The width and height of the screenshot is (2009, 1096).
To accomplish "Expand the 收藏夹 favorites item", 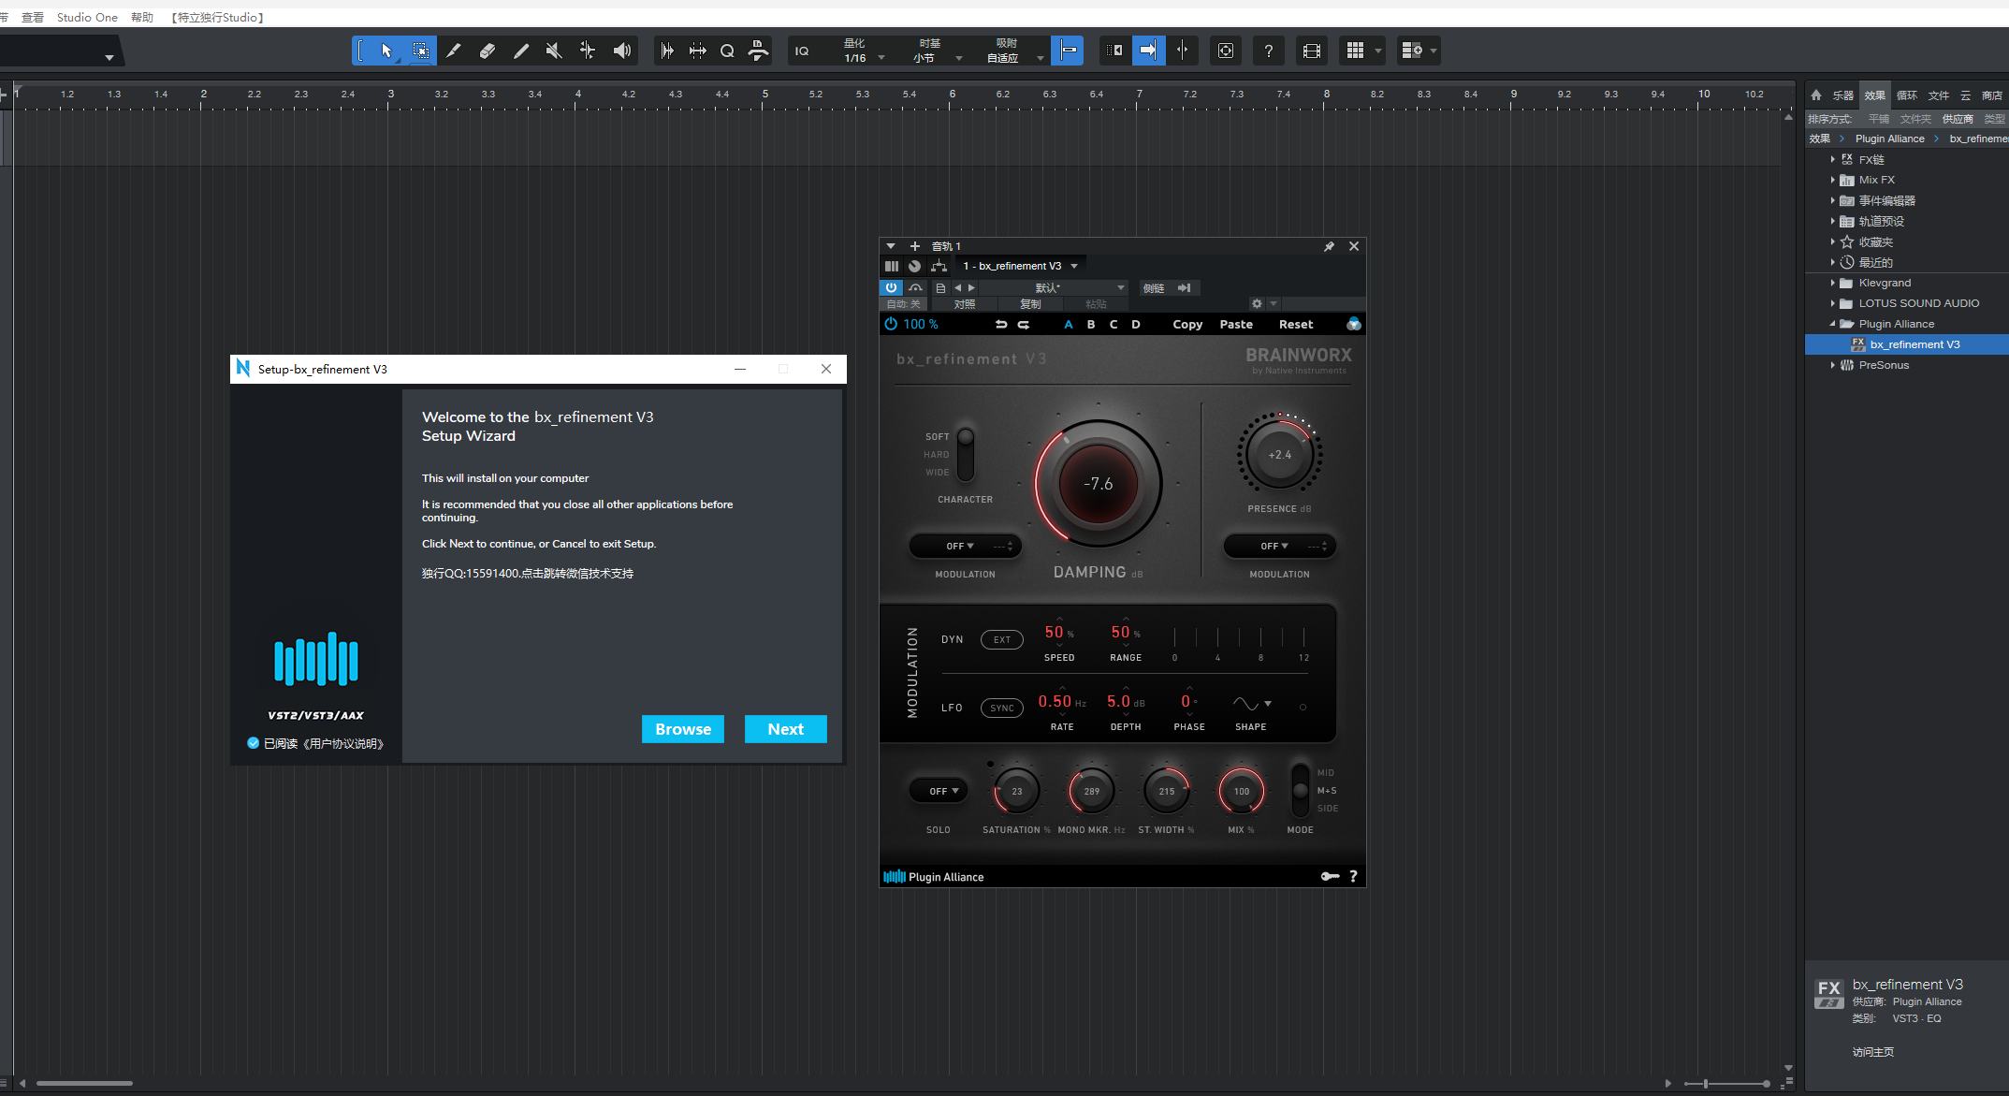I will [x=1832, y=241].
